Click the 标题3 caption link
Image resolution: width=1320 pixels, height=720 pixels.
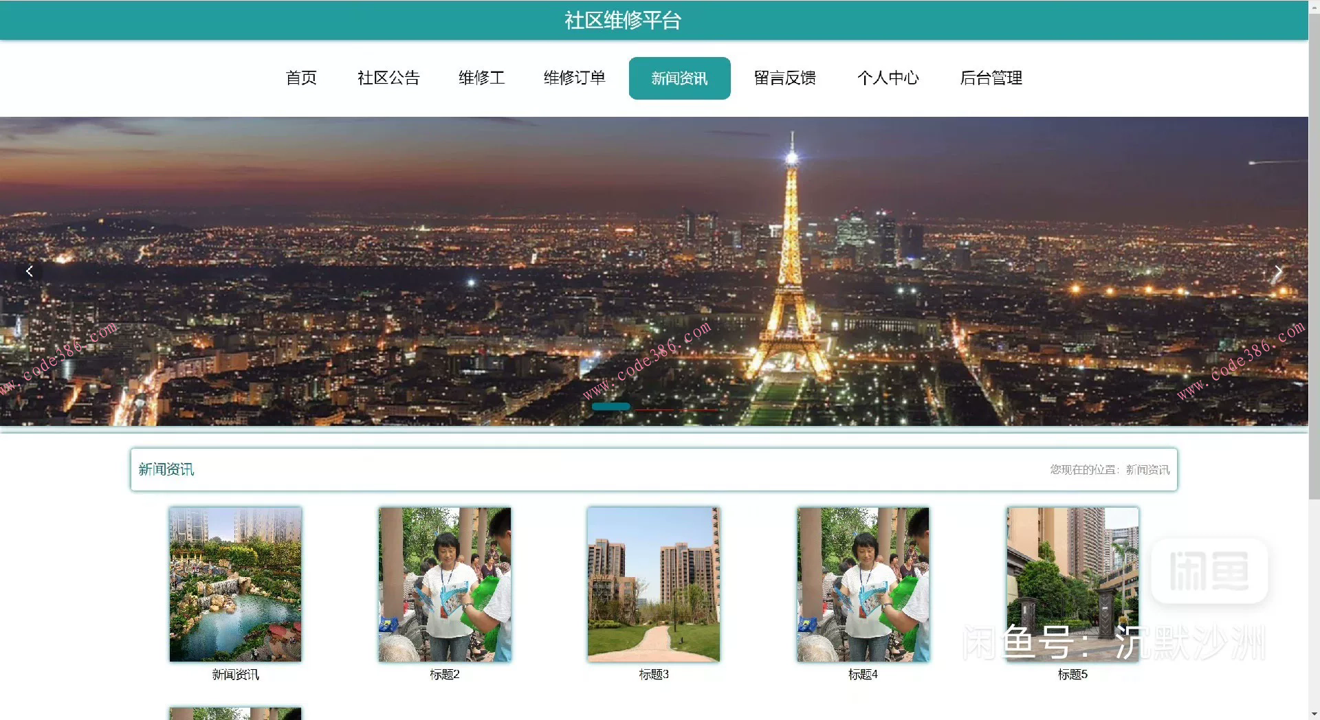pyautogui.click(x=654, y=675)
